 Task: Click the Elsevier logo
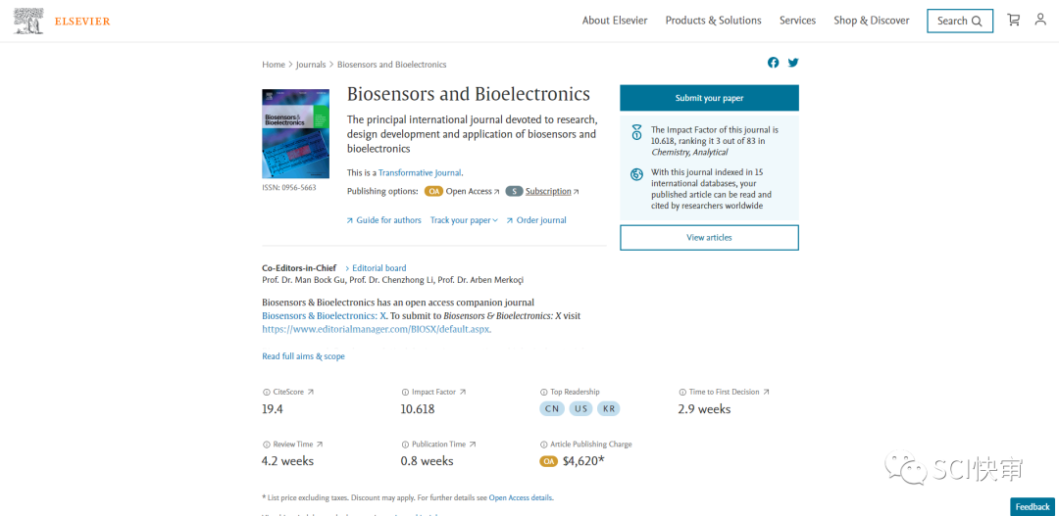(x=64, y=21)
